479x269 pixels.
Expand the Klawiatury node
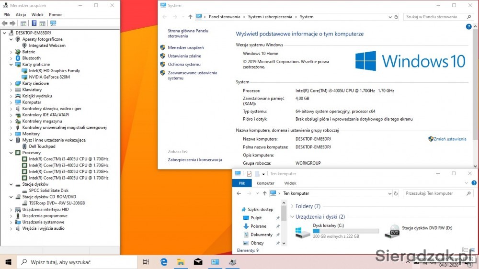(11, 90)
